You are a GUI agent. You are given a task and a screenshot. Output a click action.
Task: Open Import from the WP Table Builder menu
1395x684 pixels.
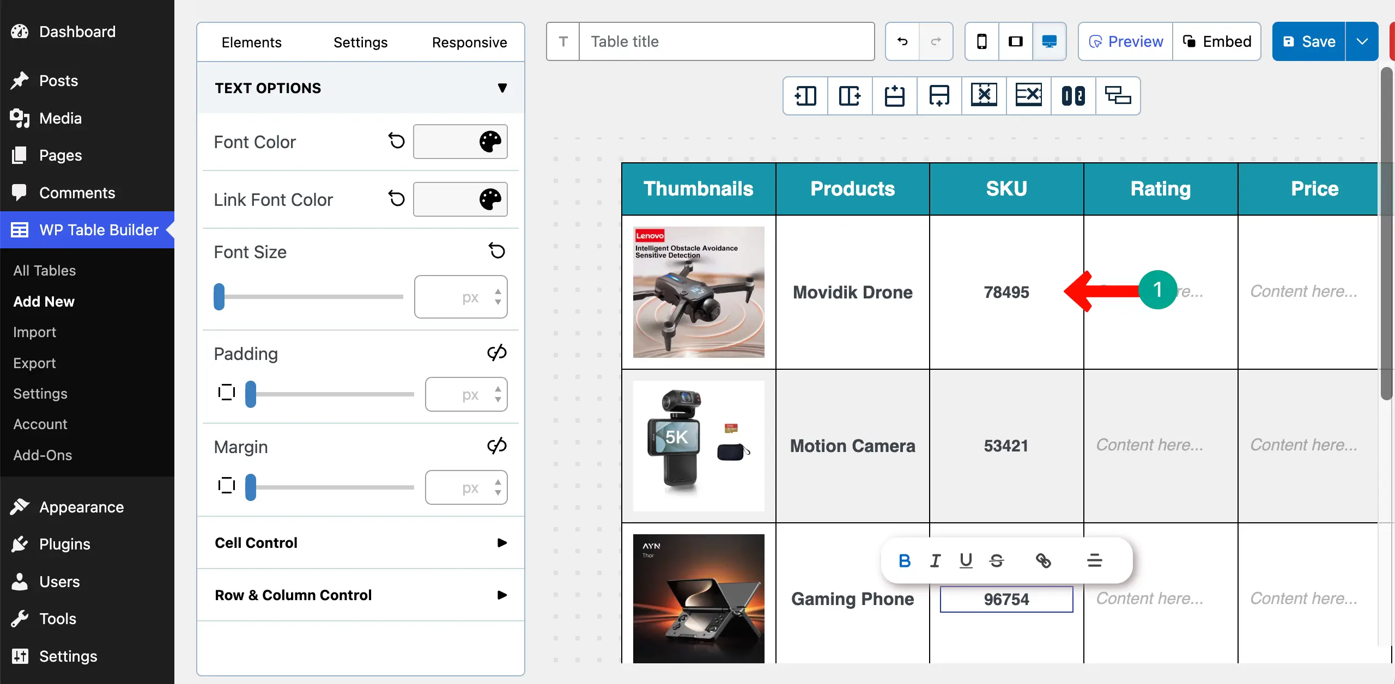[35, 332]
